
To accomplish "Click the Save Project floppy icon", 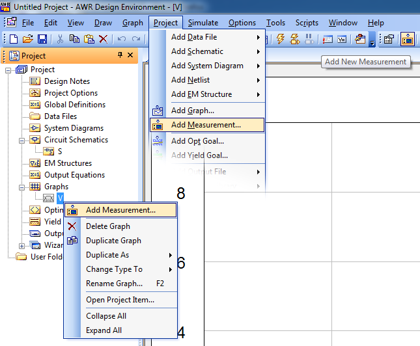I will pos(42,39).
